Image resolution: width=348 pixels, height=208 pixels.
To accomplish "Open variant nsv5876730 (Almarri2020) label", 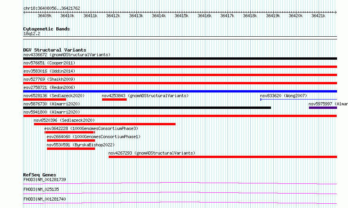I will pyautogui.click(x=52, y=104).
